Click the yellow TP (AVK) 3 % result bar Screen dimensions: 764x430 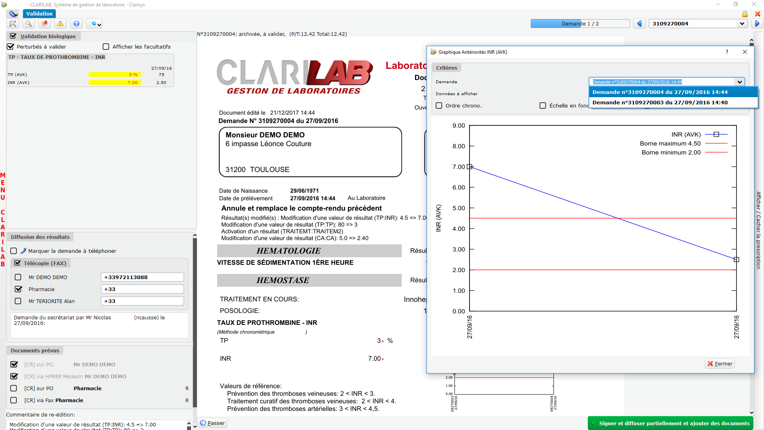click(115, 74)
